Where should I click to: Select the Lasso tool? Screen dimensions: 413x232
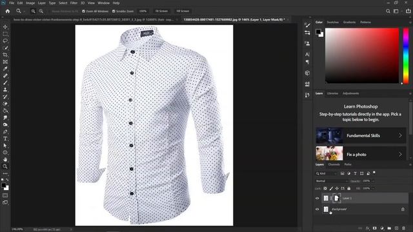(x=5, y=41)
